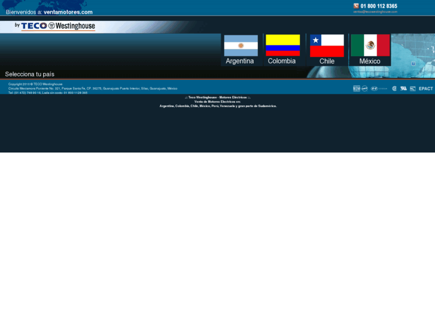The width and height of the screenshot is (435, 326).
Task: Click the 'Selecciona tu país' heading
Action: (x=30, y=74)
